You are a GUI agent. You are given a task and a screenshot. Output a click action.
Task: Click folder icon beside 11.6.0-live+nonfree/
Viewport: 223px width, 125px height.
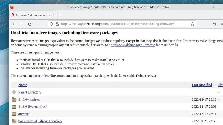[x=14, y=107]
